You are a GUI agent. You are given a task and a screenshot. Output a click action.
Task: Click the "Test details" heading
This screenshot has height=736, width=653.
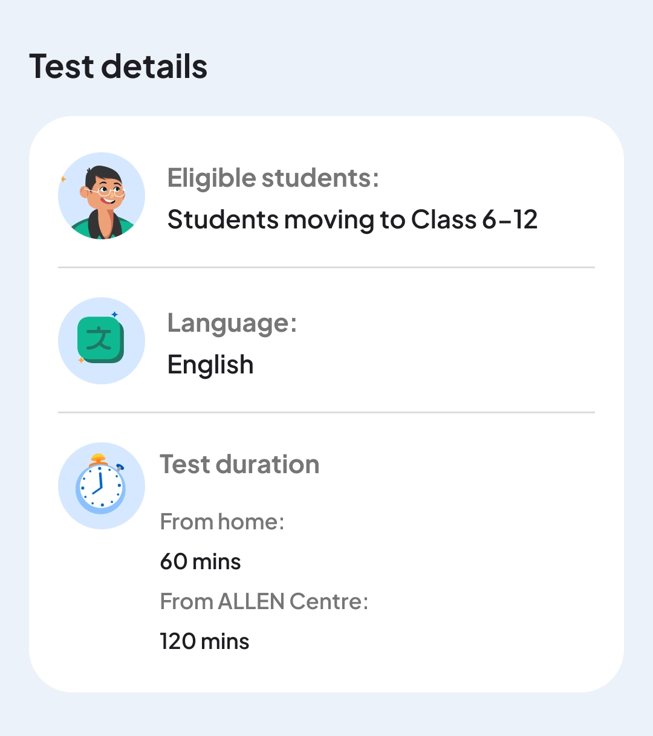point(119,66)
